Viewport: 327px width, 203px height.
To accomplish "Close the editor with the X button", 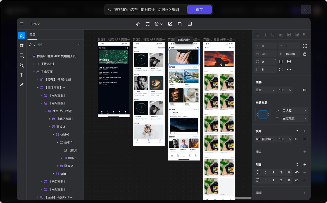I will click(x=306, y=10).
